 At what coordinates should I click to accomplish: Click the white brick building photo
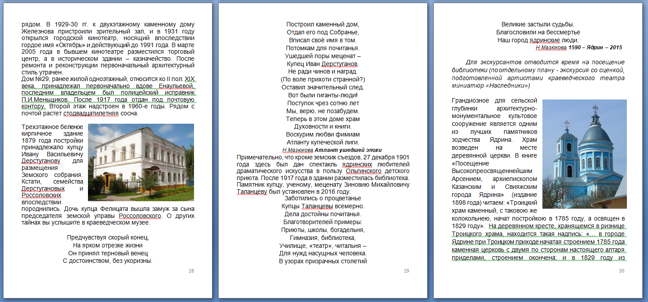coord(141,162)
